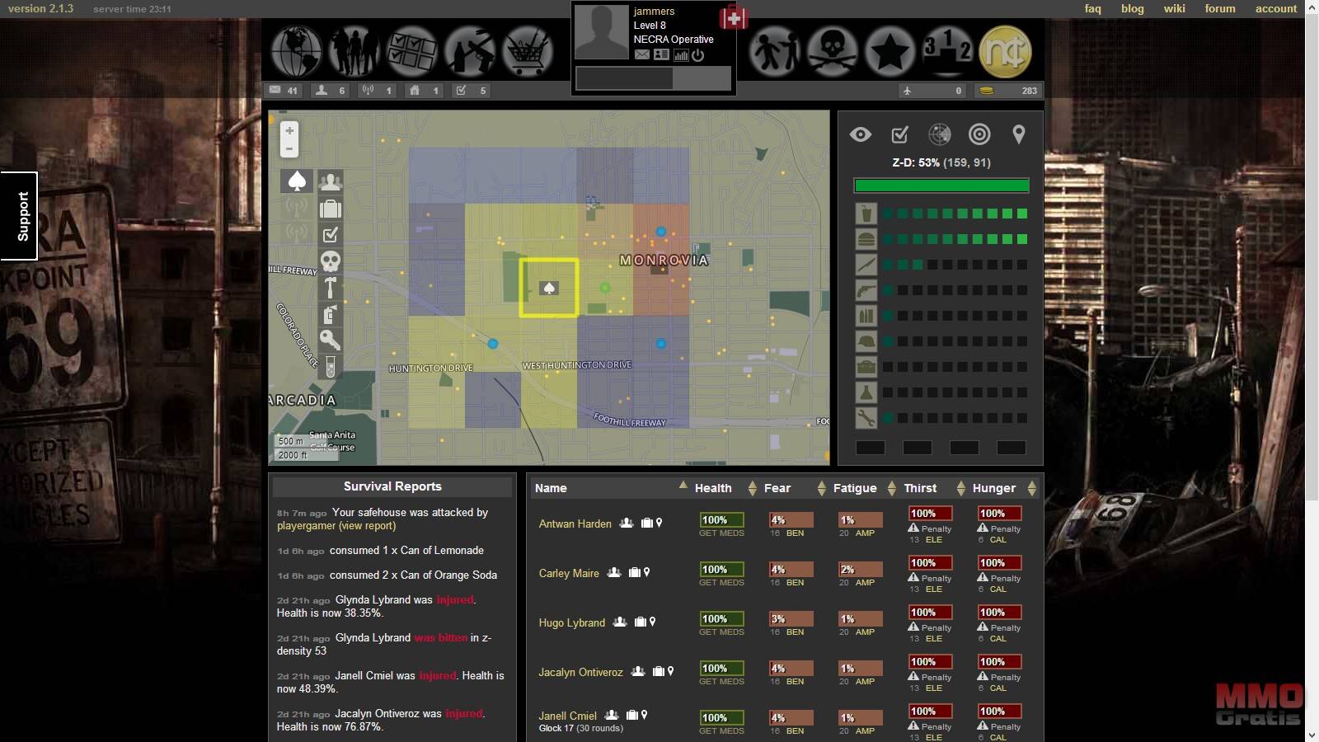Sort by Name column arrow

(x=683, y=486)
